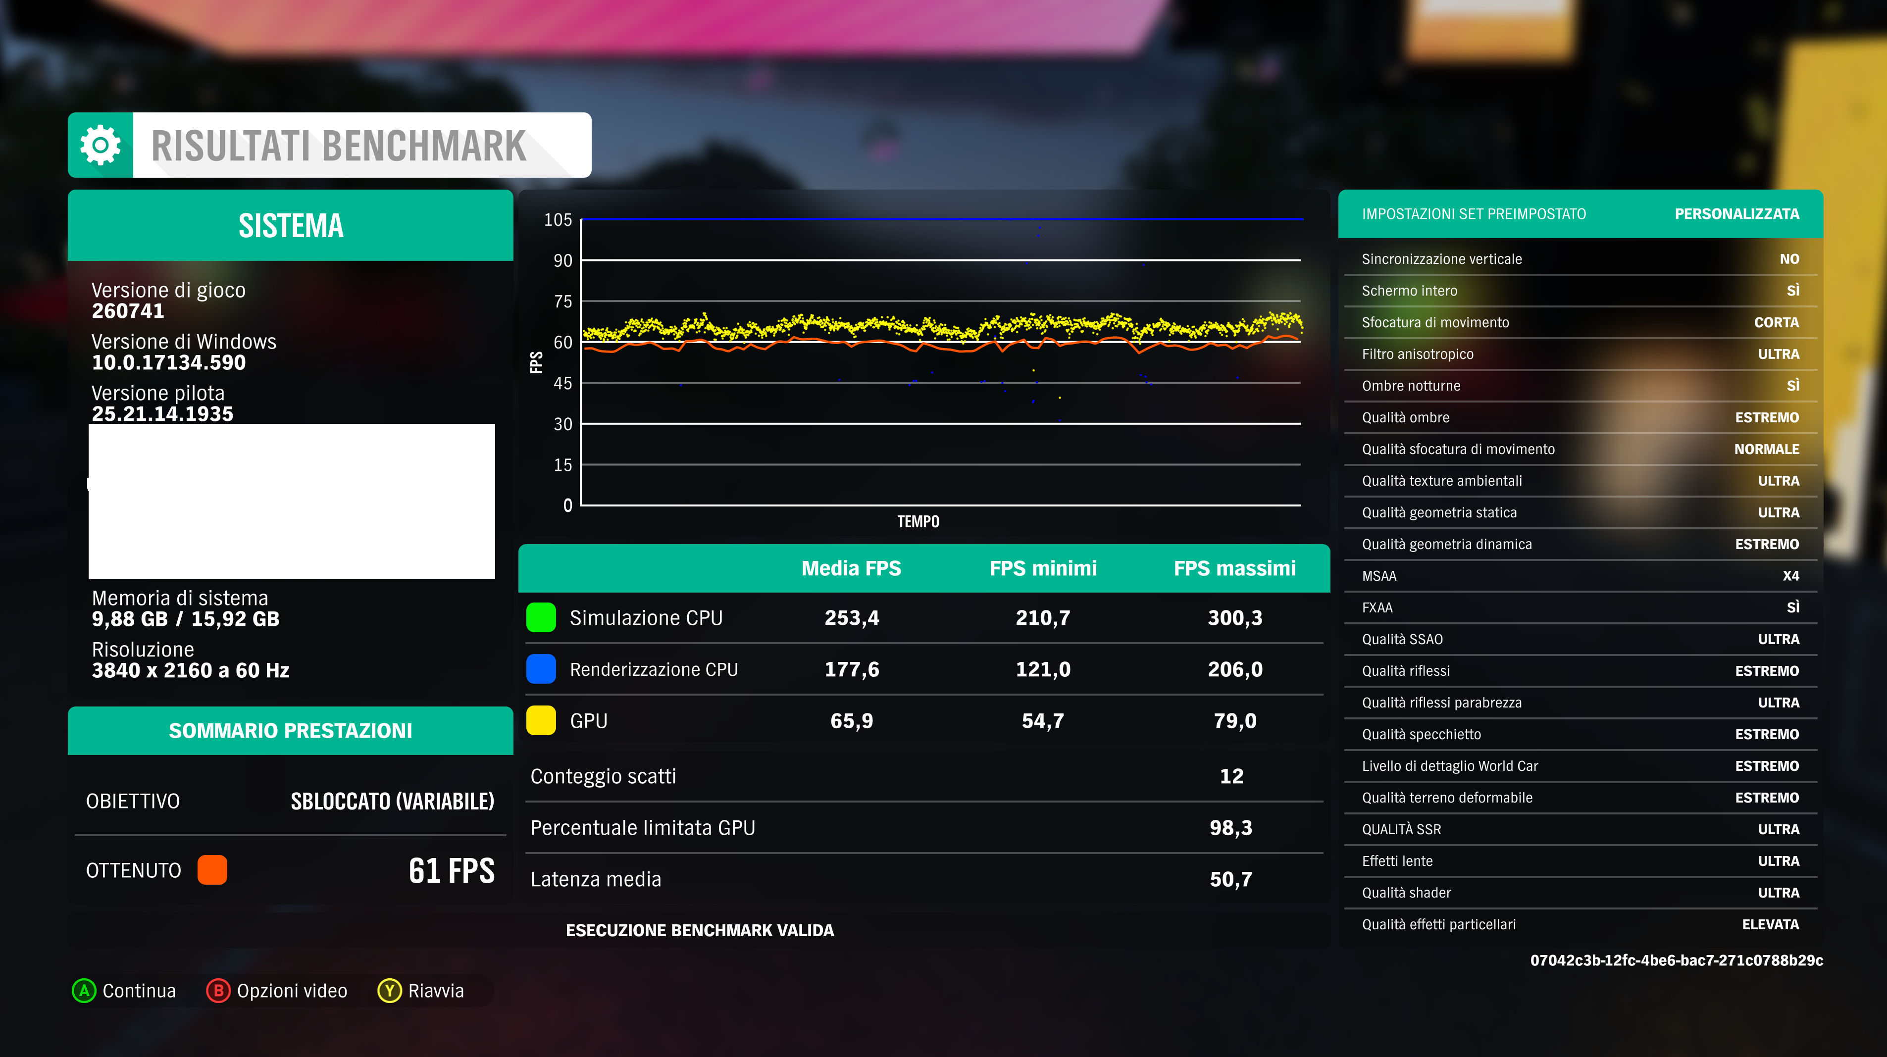The width and height of the screenshot is (1887, 1057).
Task: Click the PERSONALIZZATA preset value
Action: click(x=1737, y=214)
